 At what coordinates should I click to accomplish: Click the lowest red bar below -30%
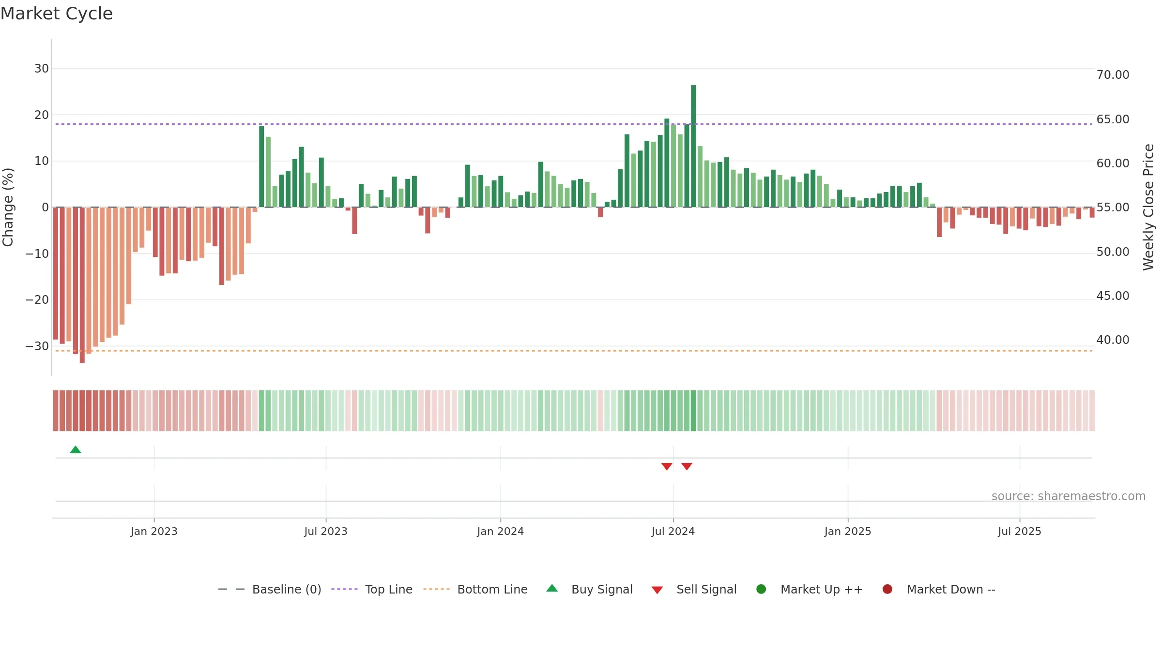pos(82,285)
